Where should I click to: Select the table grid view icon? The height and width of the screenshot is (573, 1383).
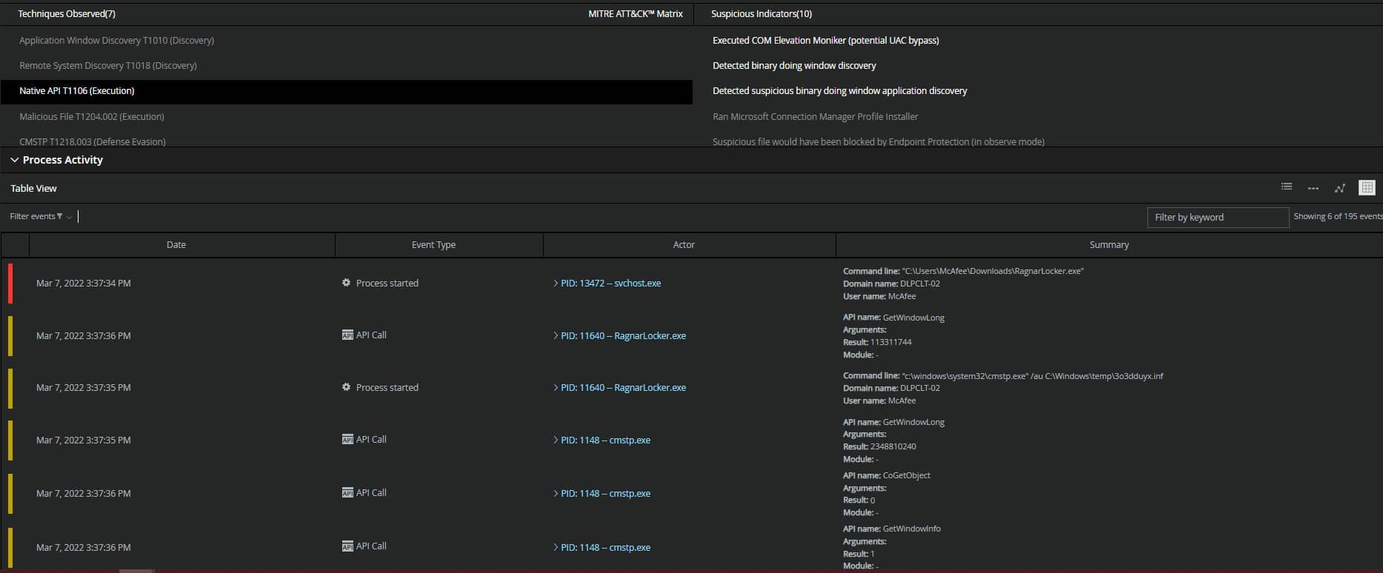tap(1367, 187)
